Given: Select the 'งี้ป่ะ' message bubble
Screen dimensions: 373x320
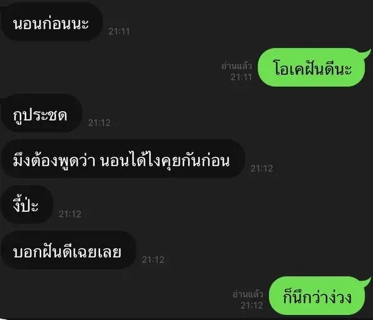Looking at the screenshot, I should tap(27, 204).
